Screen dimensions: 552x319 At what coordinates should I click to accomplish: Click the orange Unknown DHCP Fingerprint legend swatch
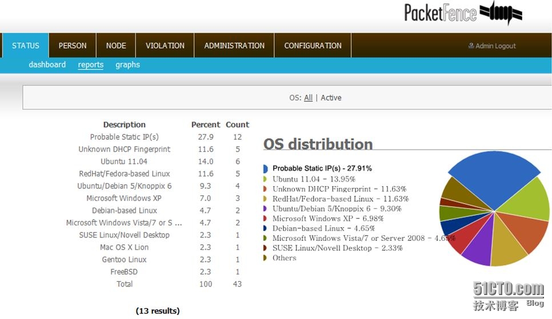pyautogui.click(x=265, y=189)
